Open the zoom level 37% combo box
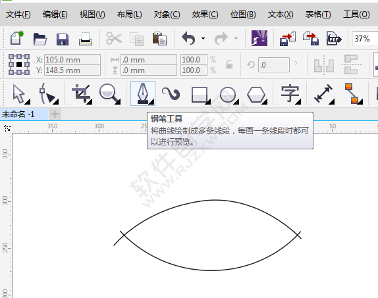Screen dimensions: 378x298 365,39
